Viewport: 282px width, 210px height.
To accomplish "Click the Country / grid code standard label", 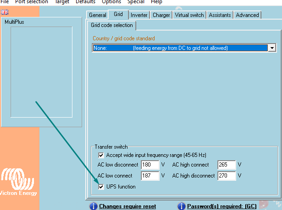I will tap(124, 38).
